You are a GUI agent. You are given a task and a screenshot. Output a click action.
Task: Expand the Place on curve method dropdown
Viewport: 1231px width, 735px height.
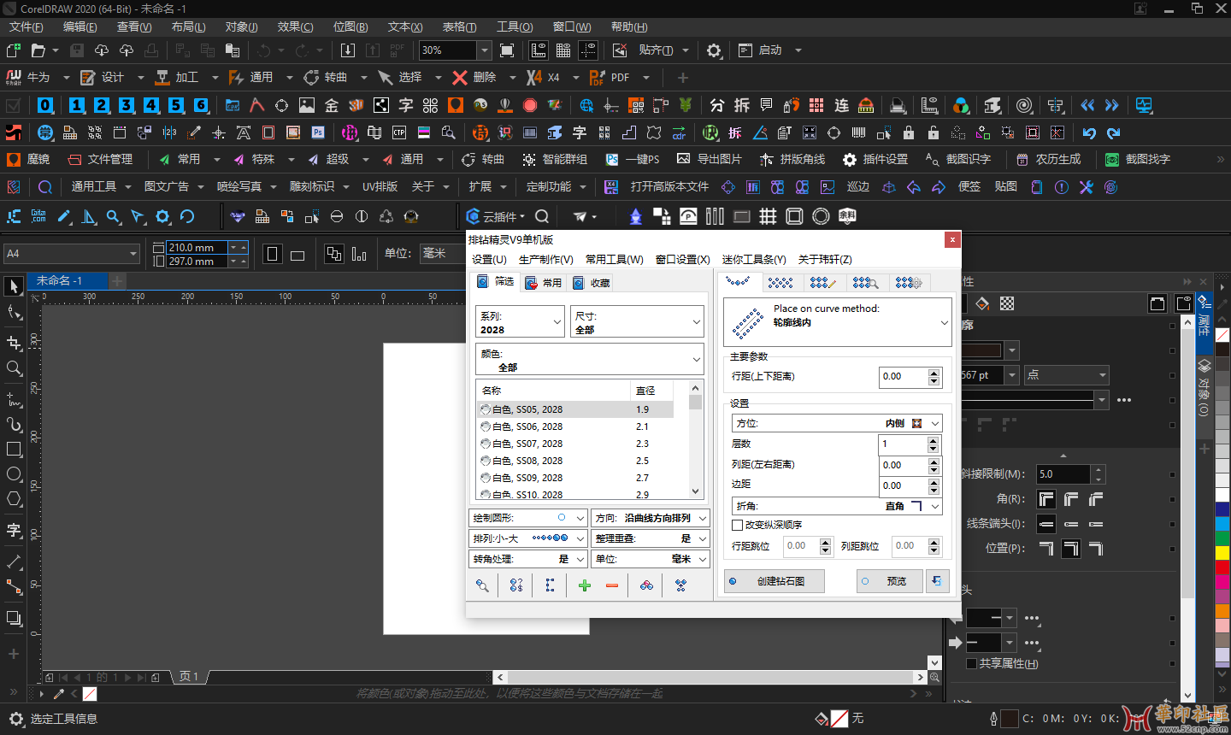838,322
